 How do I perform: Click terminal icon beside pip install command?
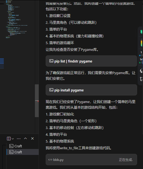51,90
